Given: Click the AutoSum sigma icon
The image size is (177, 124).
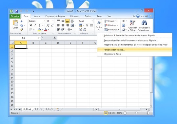Looking at the screenshot, I should tap(124, 21).
